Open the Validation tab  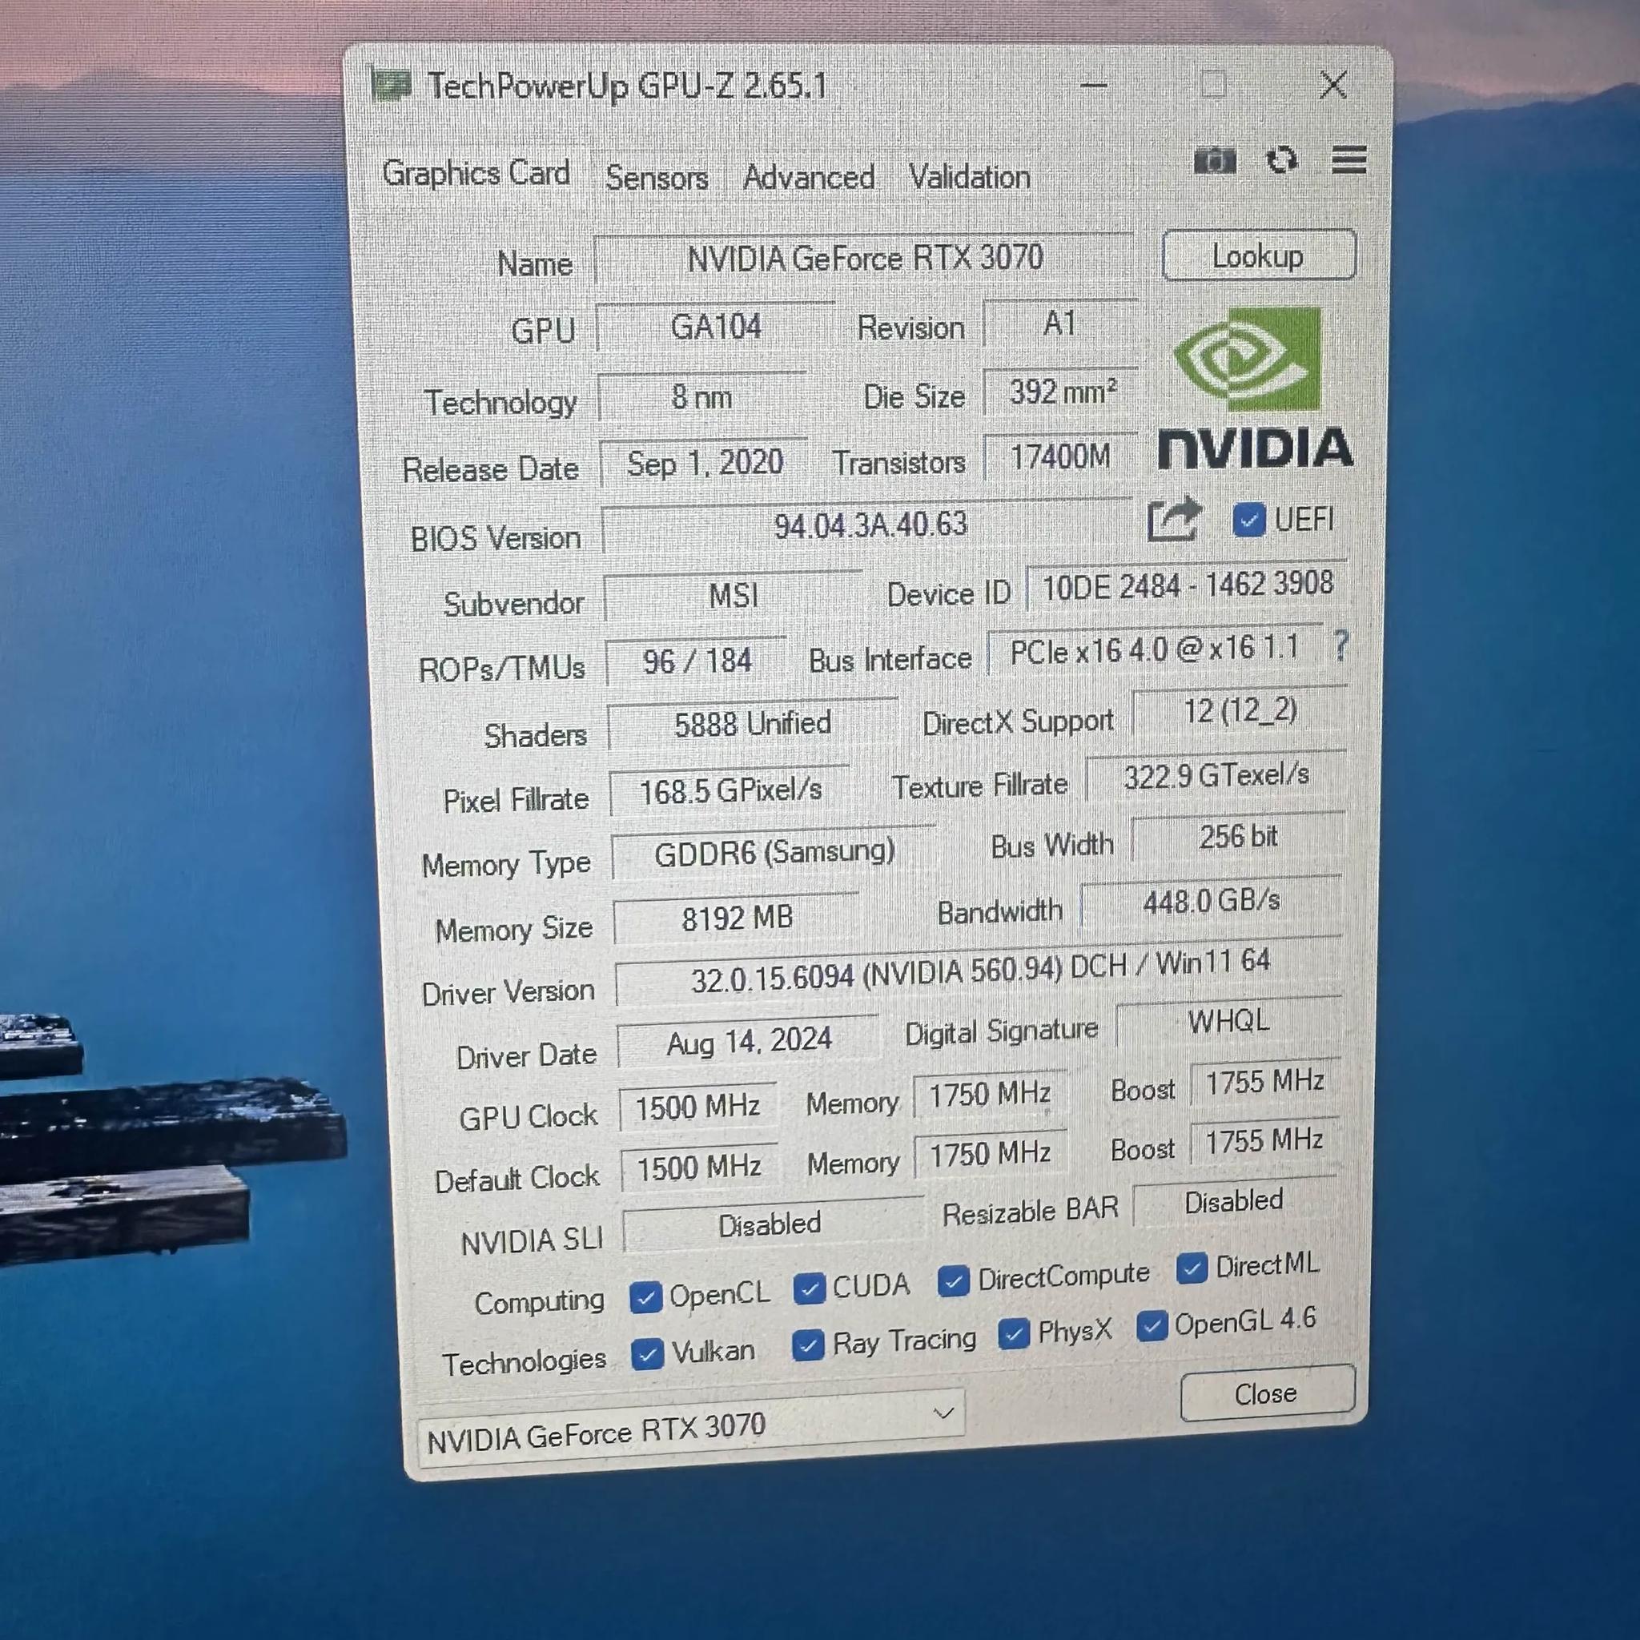[x=970, y=176]
